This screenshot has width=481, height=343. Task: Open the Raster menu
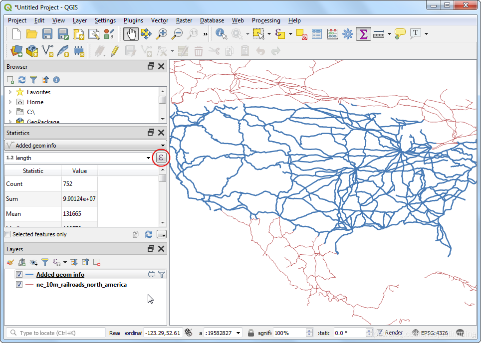point(184,20)
